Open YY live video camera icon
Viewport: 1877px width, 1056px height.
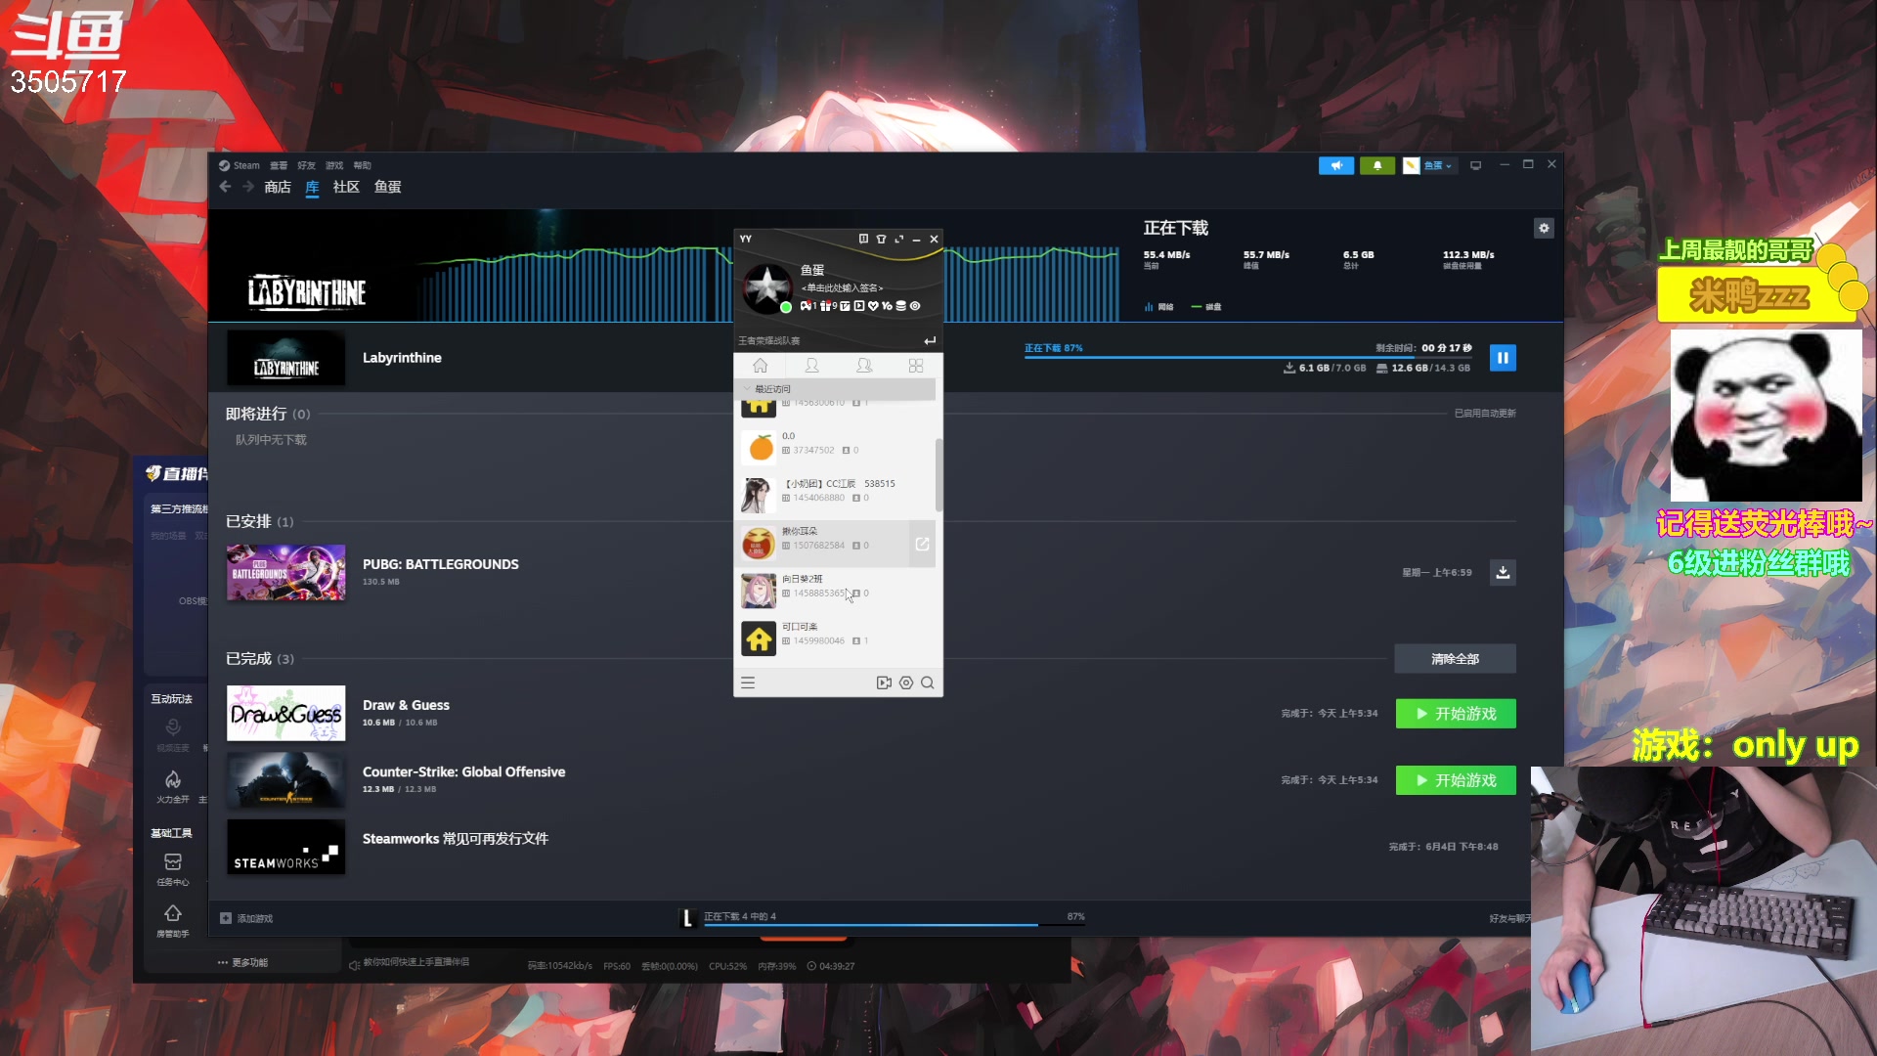(x=884, y=683)
